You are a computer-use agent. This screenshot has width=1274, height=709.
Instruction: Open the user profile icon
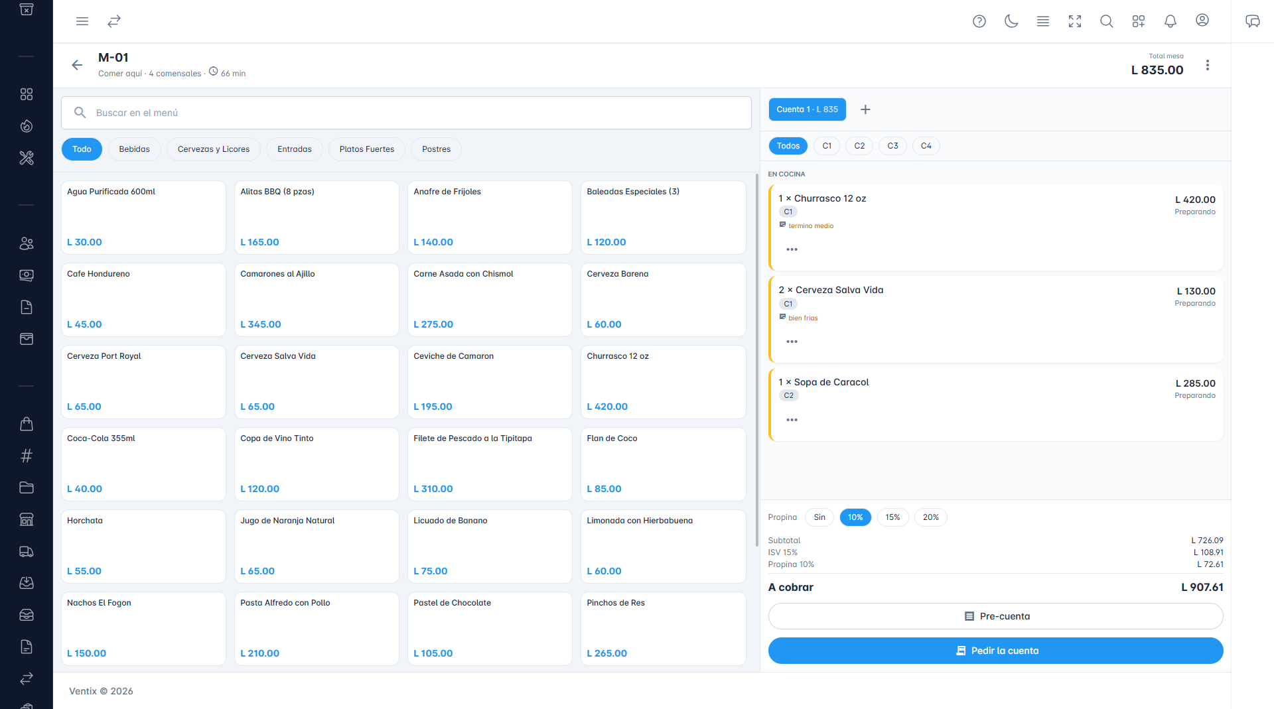(1202, 21)
